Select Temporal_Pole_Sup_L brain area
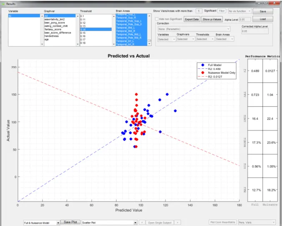This screenshot has width=282, height=226. coord(132,21)
